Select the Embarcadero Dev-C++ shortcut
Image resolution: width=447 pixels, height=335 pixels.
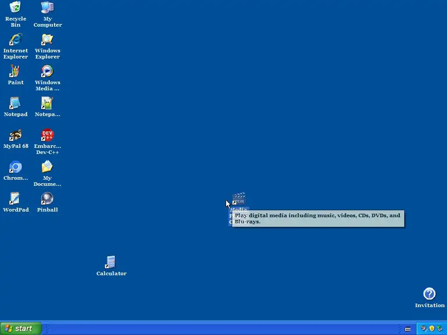pyautogui.click(x=47, y=135)
